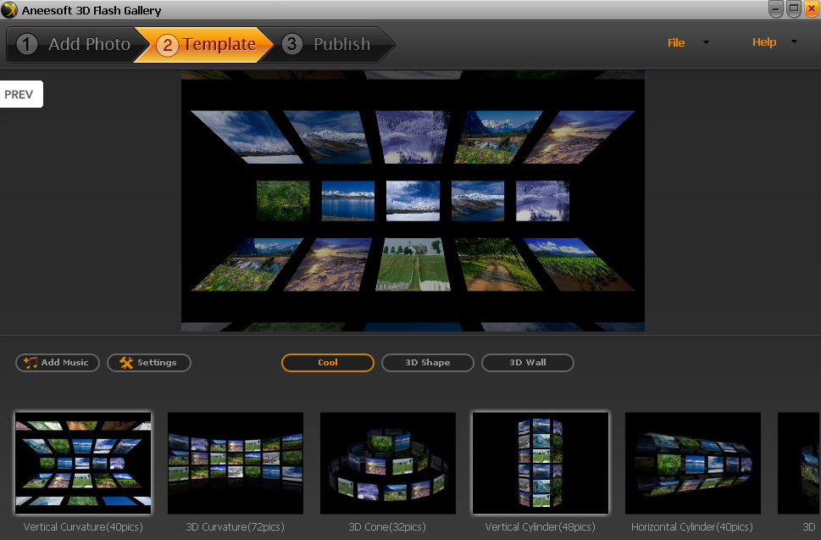Switch to 3D Wall template category

point(527,363)
